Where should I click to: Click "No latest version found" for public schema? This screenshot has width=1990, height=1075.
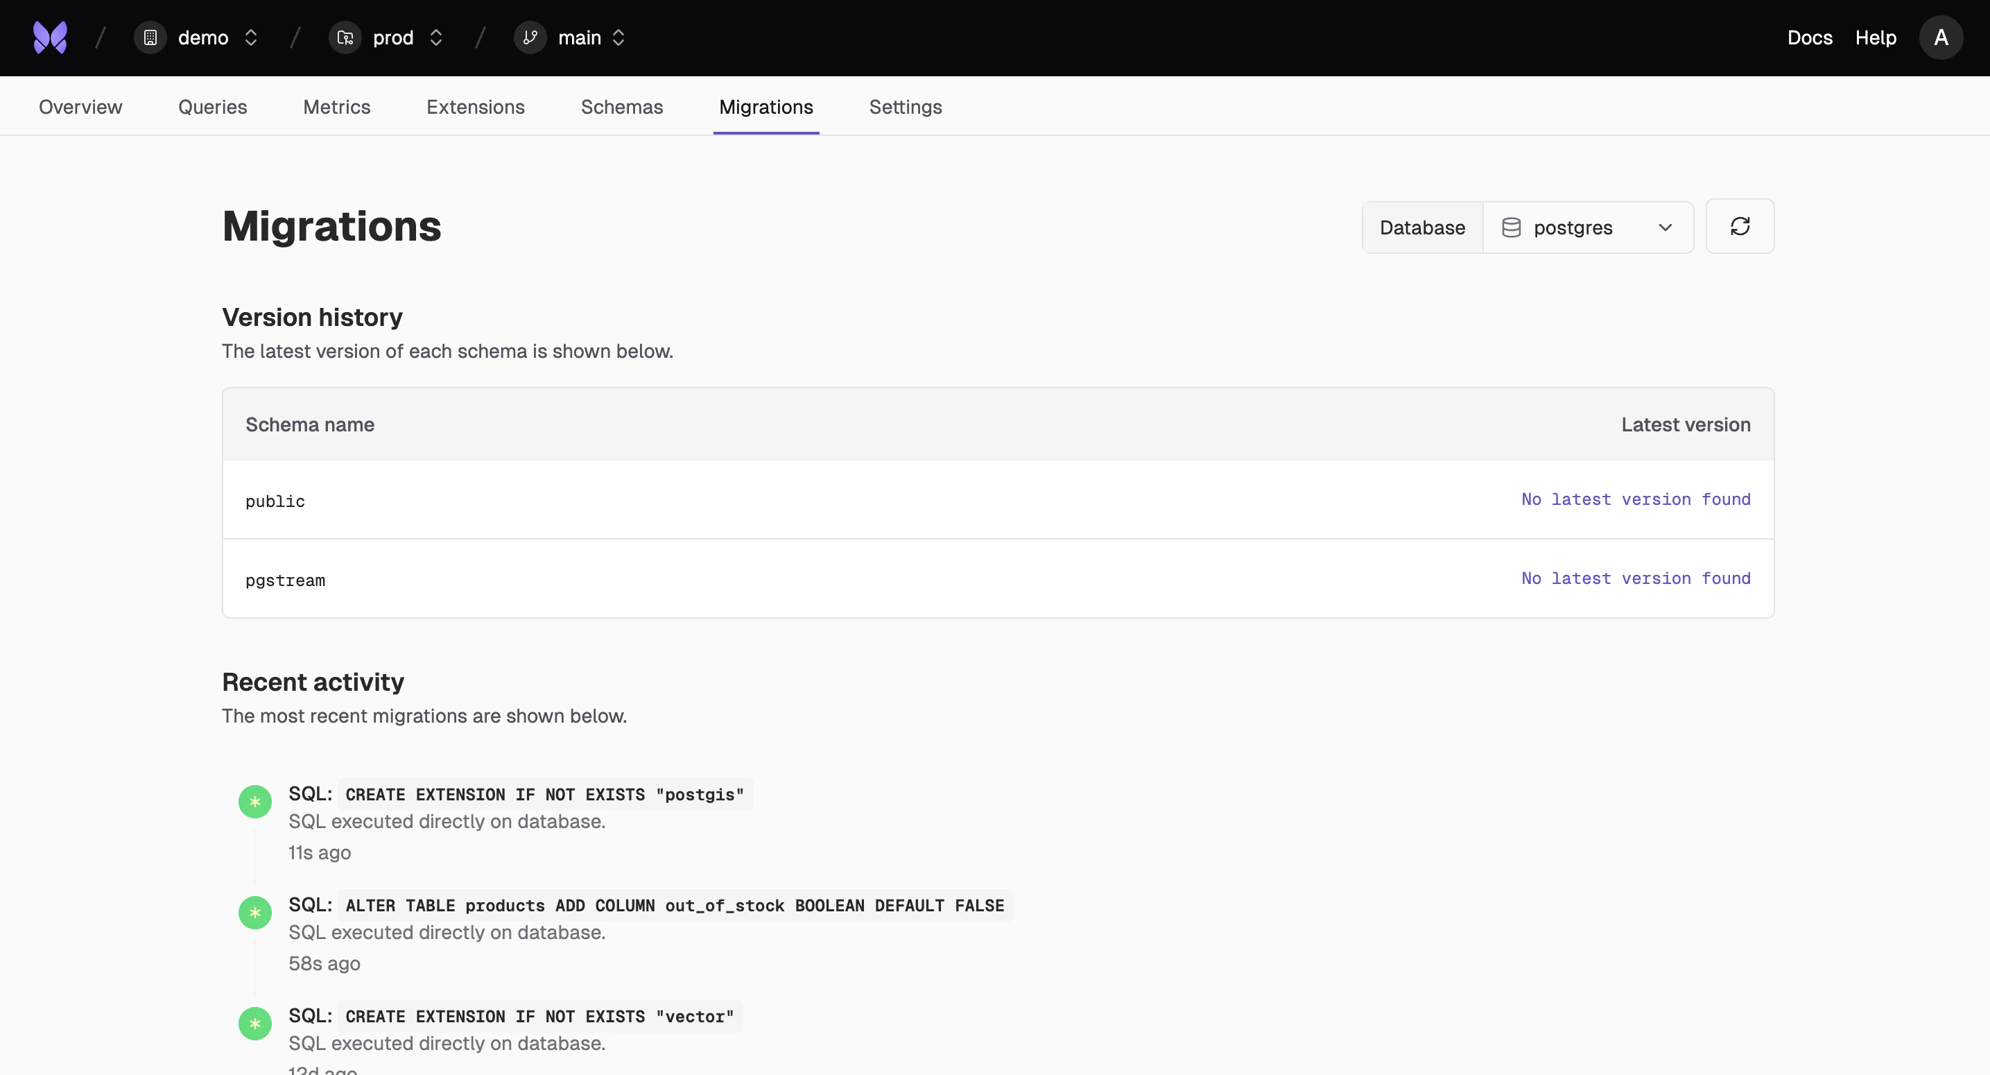1636,499
